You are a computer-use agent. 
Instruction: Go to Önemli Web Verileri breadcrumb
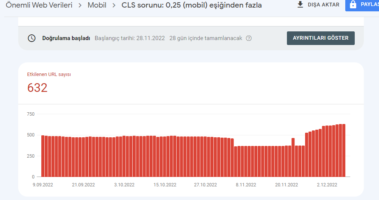39,5
